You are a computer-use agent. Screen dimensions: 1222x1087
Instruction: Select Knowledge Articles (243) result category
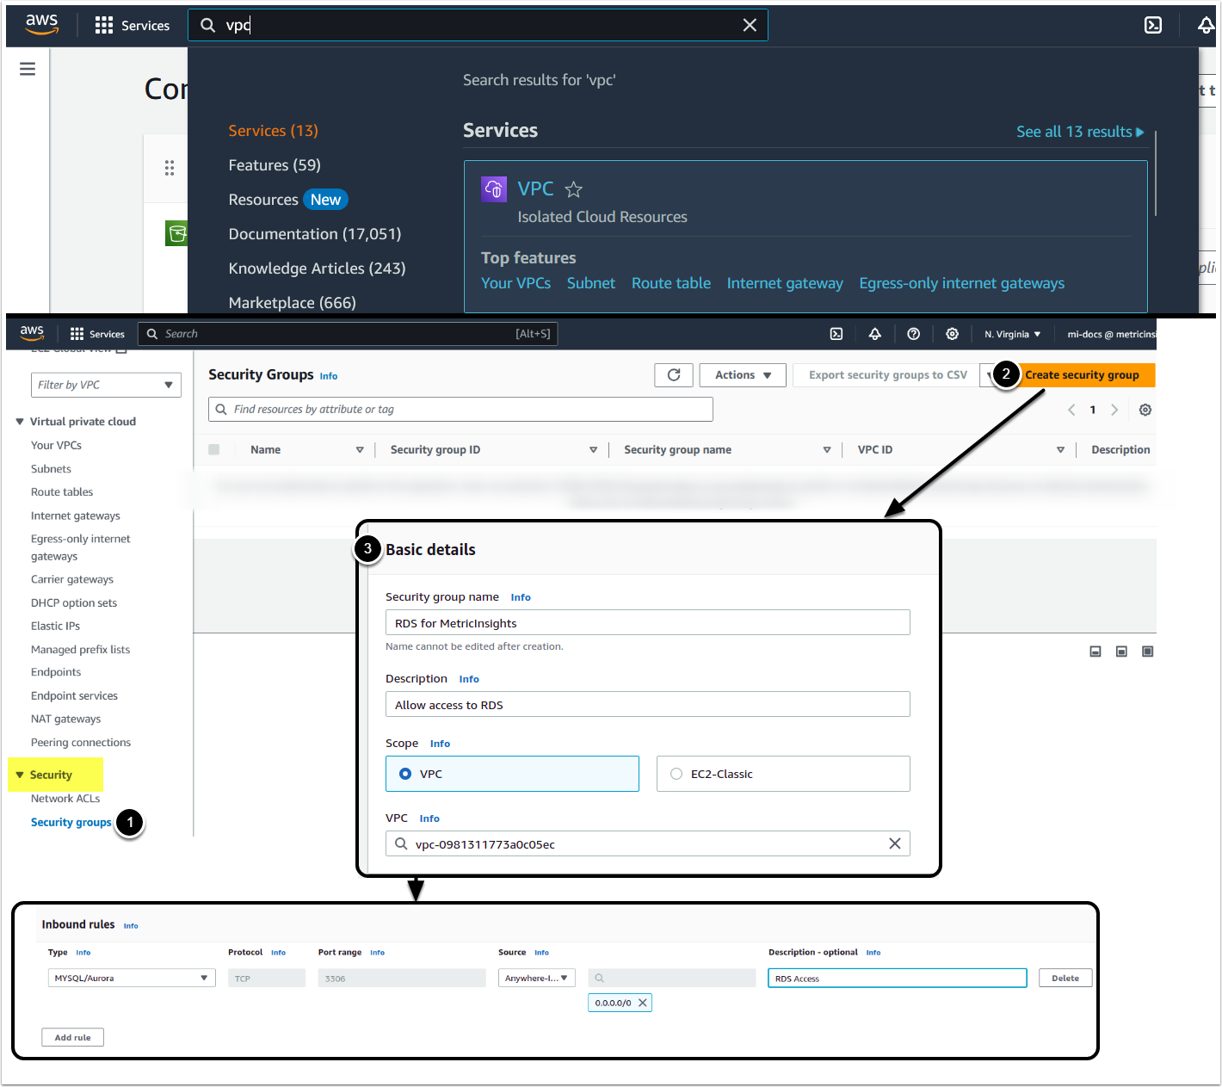pyautogui.click(x=317, y=269)
